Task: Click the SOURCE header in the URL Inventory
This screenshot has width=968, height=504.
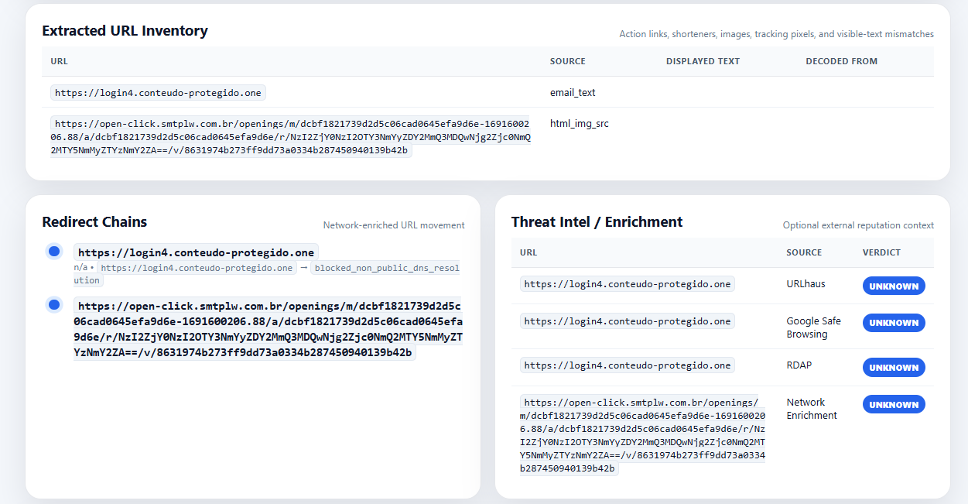Action: [x=567, y=61]
